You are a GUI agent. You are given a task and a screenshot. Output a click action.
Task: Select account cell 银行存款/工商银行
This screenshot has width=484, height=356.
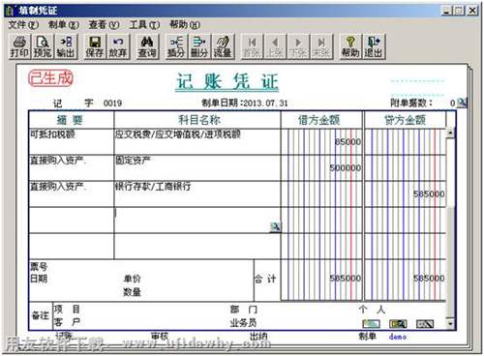pyautogui.click(x=197, y=193)
